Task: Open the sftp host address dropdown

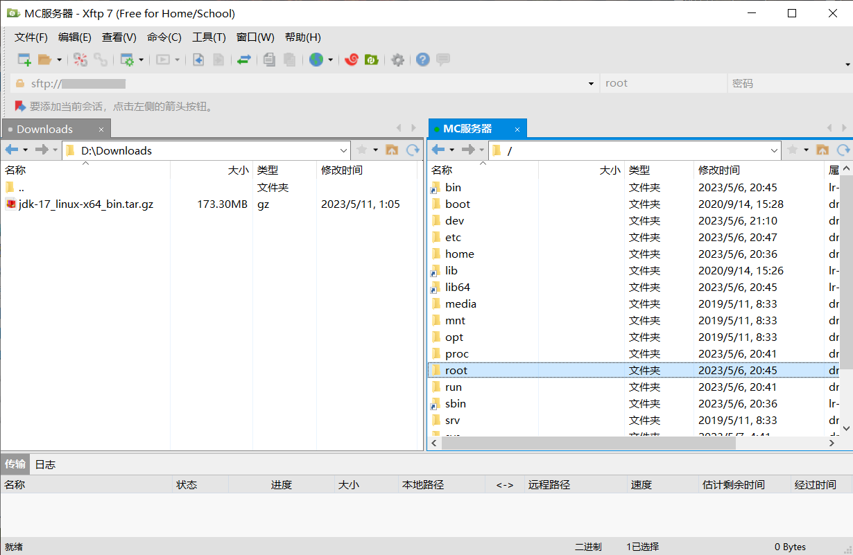Action: [x=591, y=84]
